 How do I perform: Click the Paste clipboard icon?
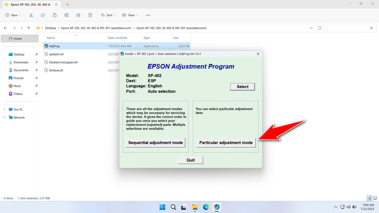point(55,15)
